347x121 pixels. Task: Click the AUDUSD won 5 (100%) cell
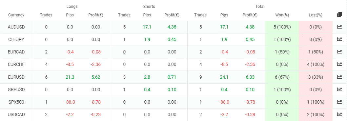click(282, 27)
